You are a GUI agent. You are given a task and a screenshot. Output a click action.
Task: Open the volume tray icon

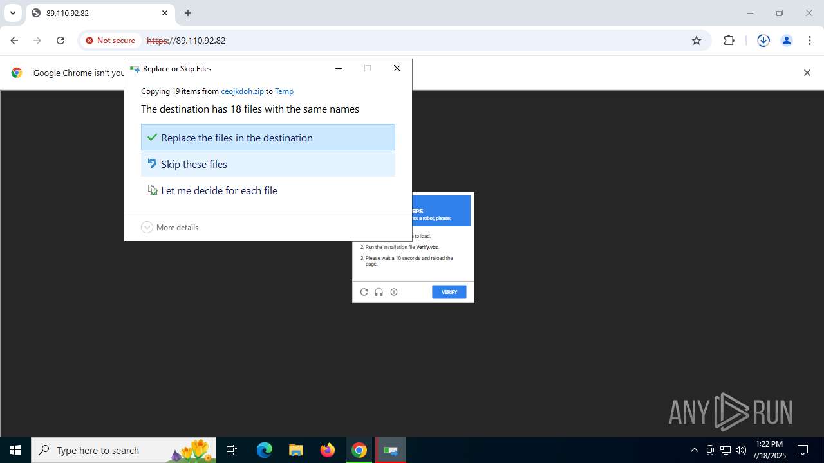tap(741, 450)
